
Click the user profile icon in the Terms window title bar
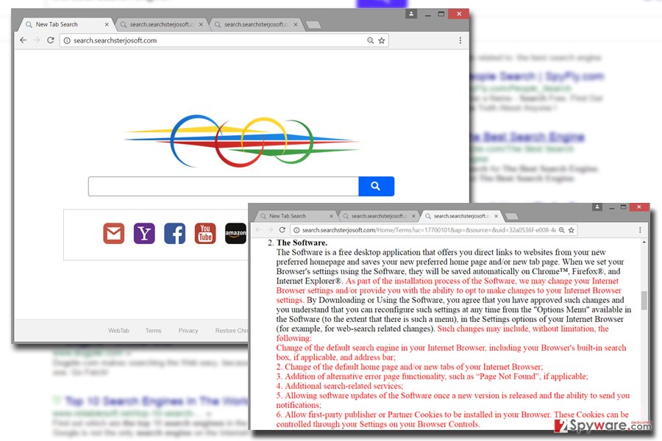pyautogui.click(x=597, y=207)
